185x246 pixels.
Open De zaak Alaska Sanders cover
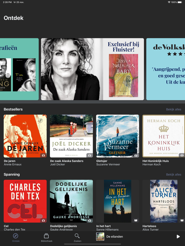coord(71,136)
